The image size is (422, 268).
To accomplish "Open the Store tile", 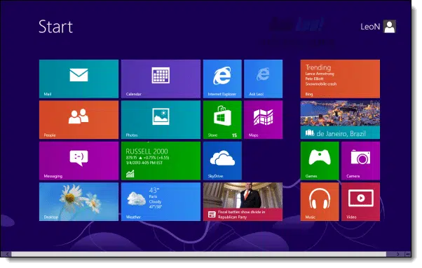I will (x=222, y=120).
